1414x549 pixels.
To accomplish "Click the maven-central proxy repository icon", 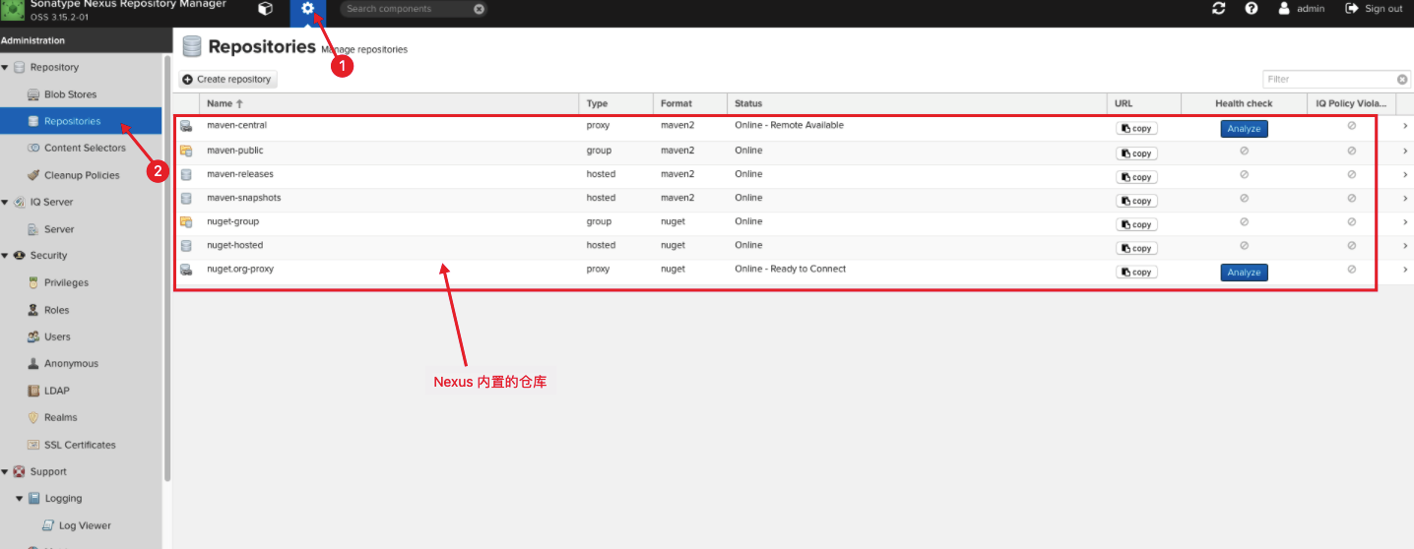I will coord(186,127).
